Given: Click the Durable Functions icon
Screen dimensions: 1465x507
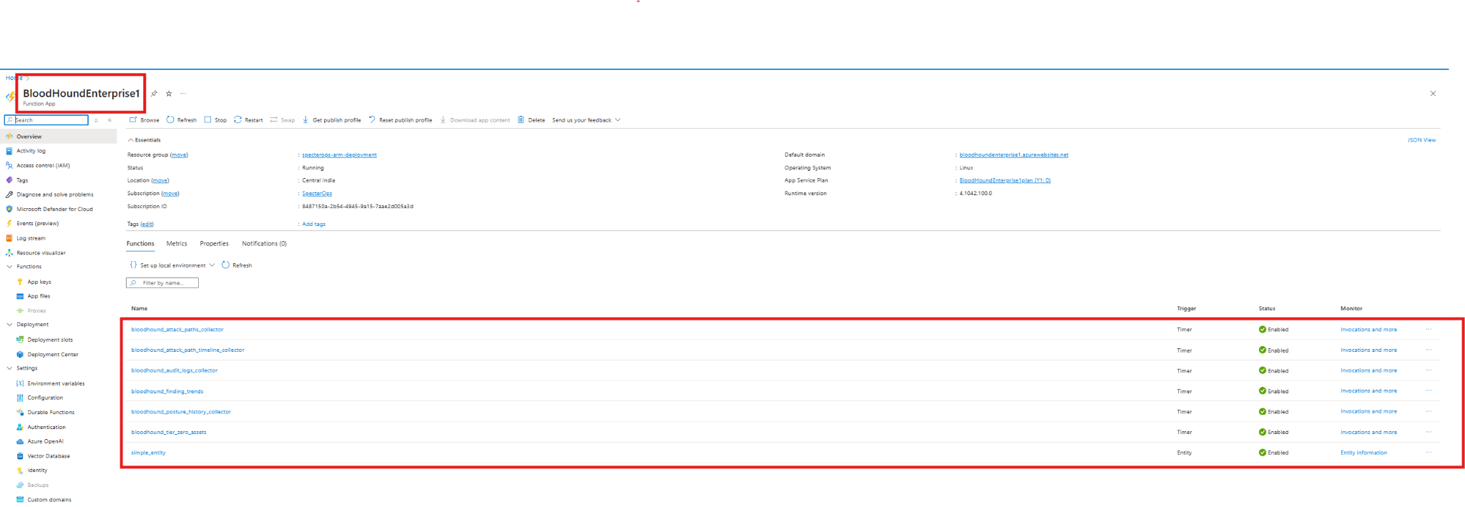Looking at the screenshot, I should tap(20, 412).
